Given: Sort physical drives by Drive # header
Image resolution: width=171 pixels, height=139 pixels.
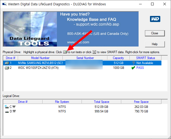Looking at the screenshot, I should click(x=10, y=58).
